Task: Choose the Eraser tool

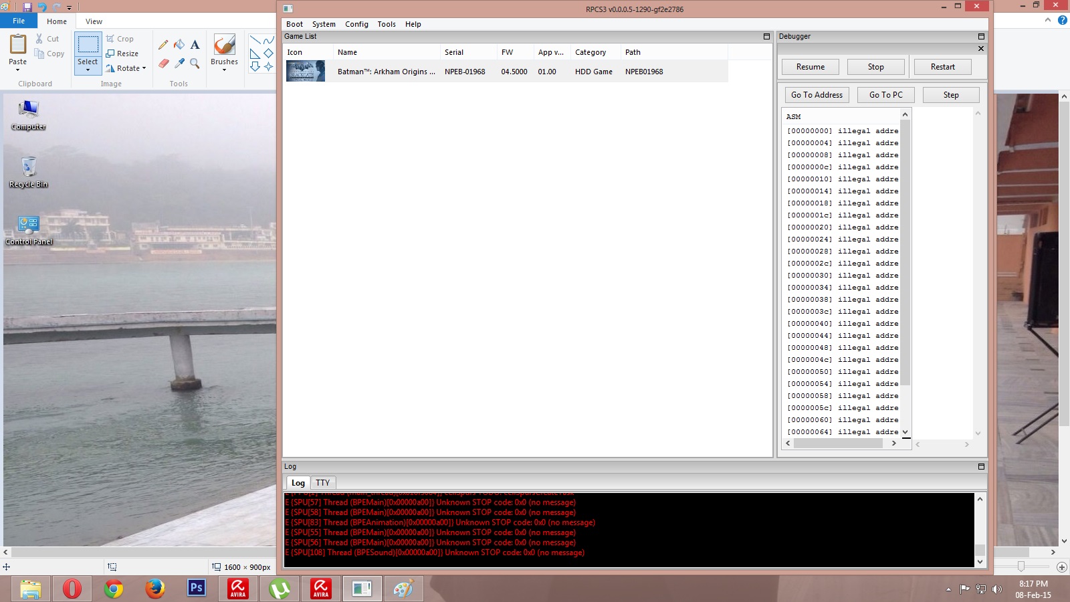Action: (163, 64)
